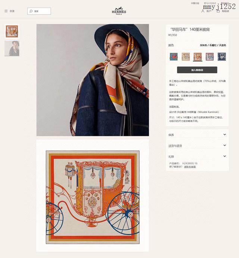
Task: Click the add to bag button
Action: tap(197, 70)
